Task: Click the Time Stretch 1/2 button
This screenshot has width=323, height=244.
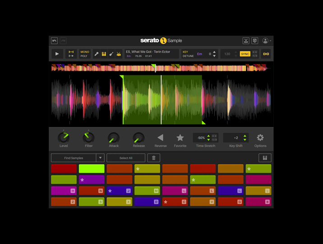Action: point(214,140)
